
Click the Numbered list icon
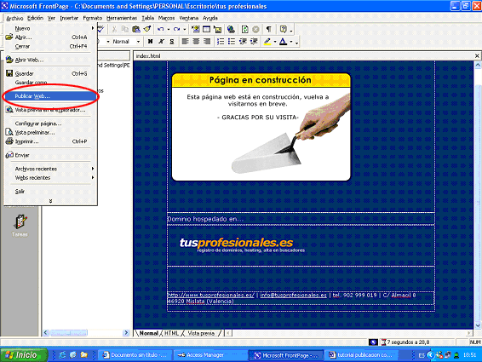pyautogui.click(x=221, y=41)
